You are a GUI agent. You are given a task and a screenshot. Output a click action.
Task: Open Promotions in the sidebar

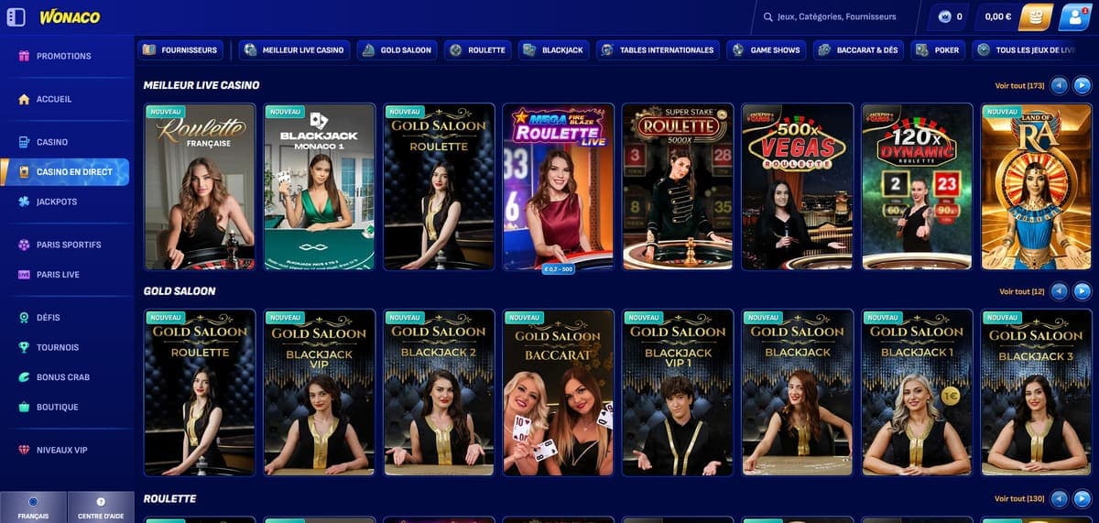tap(65, 56)
